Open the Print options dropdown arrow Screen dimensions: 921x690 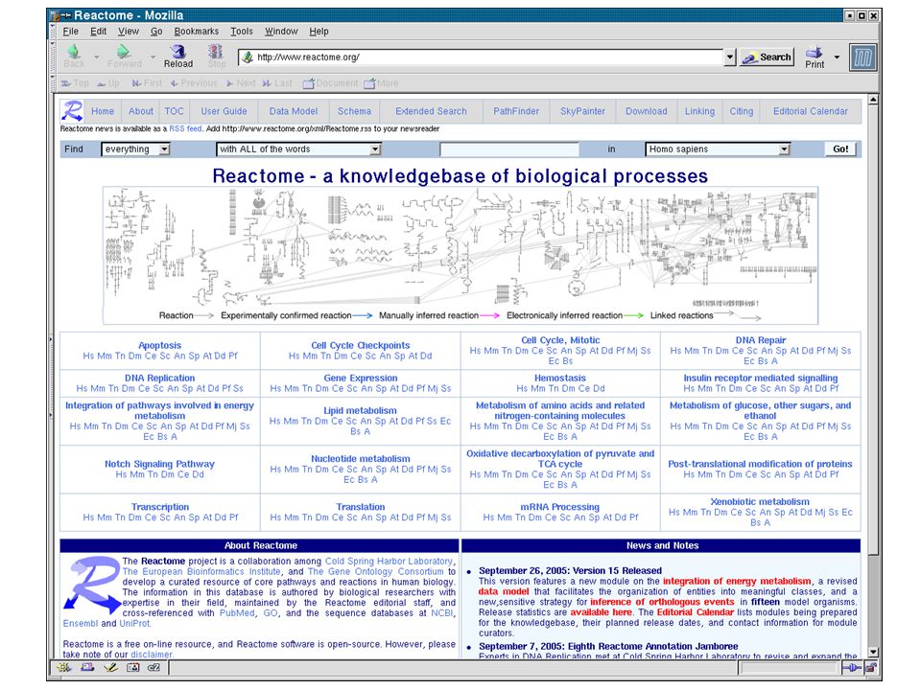click(x=837, y=57)
